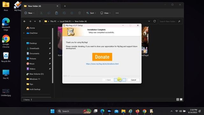Open Task View from the taskbar
The height and width of the screenshot is (115, 204).
pyautogui.click(x=95, y=111)
